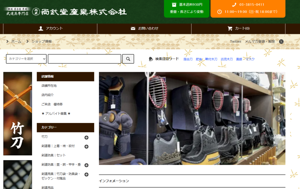The image size is (300, 189).
Task: Click the 竹刀 banner image on left
Action: 18,114
